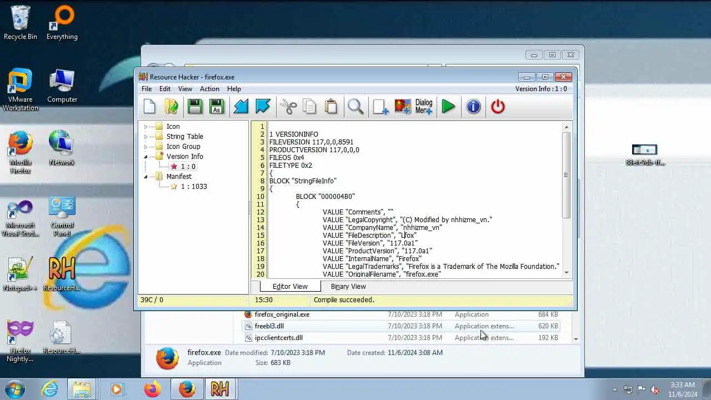Show hidden system tray icons

[x=614, y=389]
